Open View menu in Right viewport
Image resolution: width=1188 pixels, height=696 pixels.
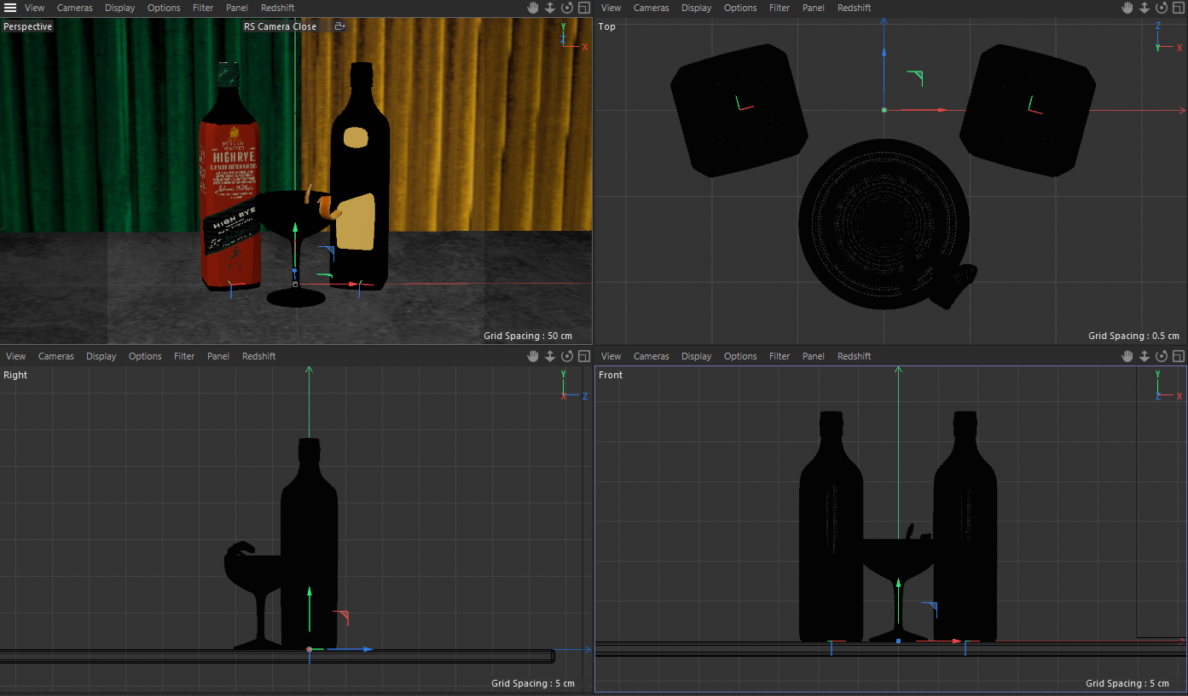16,356
